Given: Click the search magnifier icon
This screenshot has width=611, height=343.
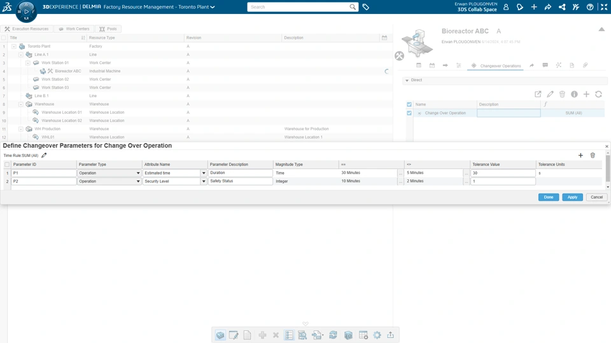Looking at the screenshot, I should pos(352,7).
